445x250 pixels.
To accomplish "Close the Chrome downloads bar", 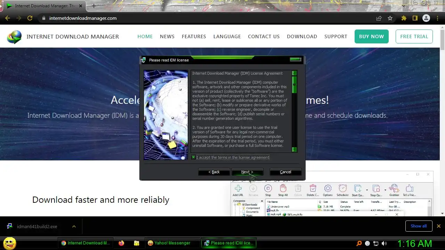I will [x=438, y=226].
